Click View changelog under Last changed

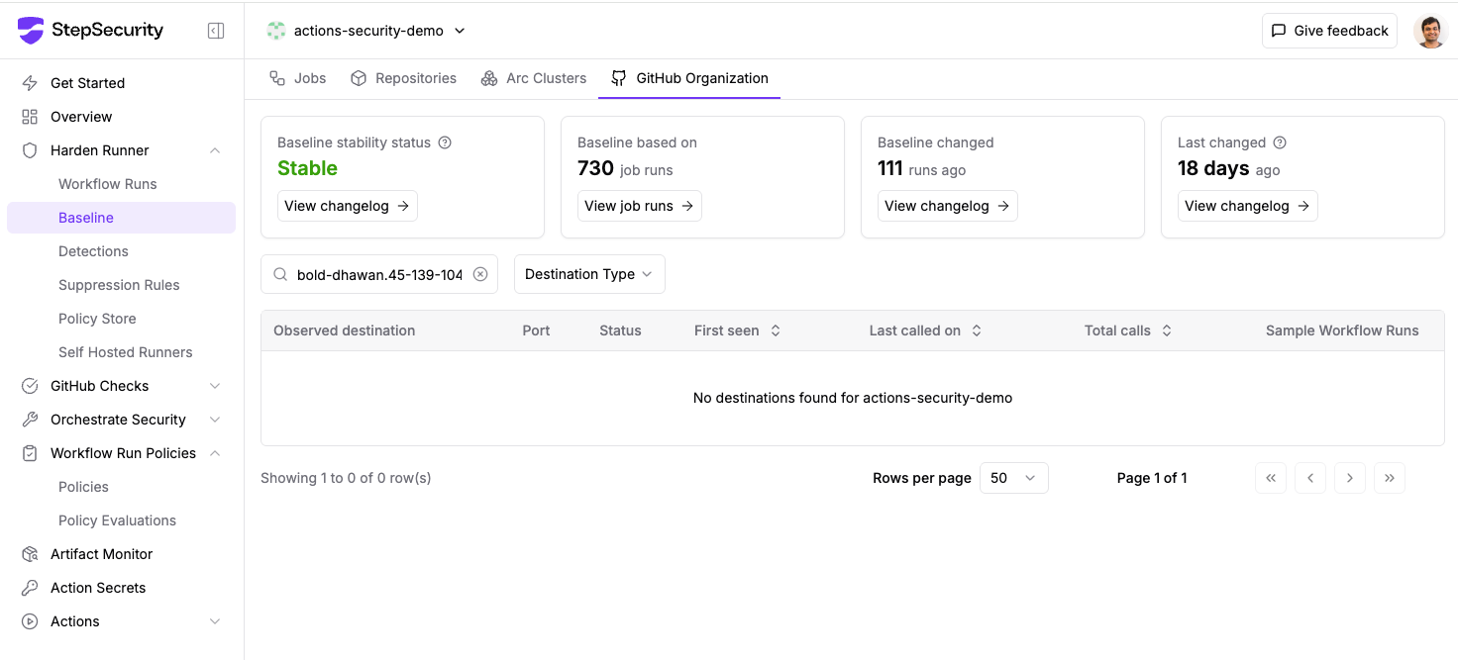click(x=1248, y=206)
